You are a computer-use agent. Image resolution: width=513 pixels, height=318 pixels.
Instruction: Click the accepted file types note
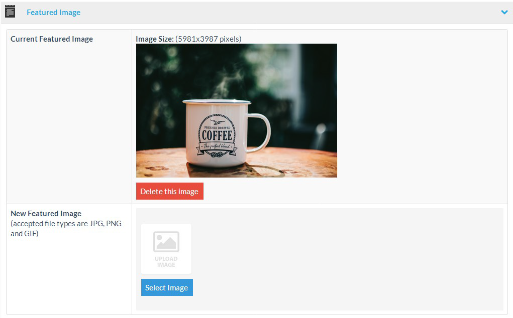tap(66, 229)
